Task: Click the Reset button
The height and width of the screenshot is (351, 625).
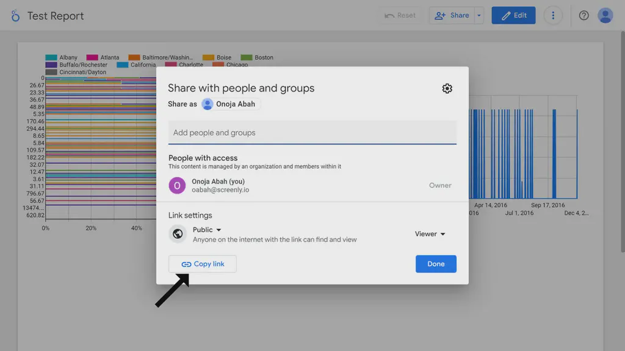Action: (x=401, y=15)
